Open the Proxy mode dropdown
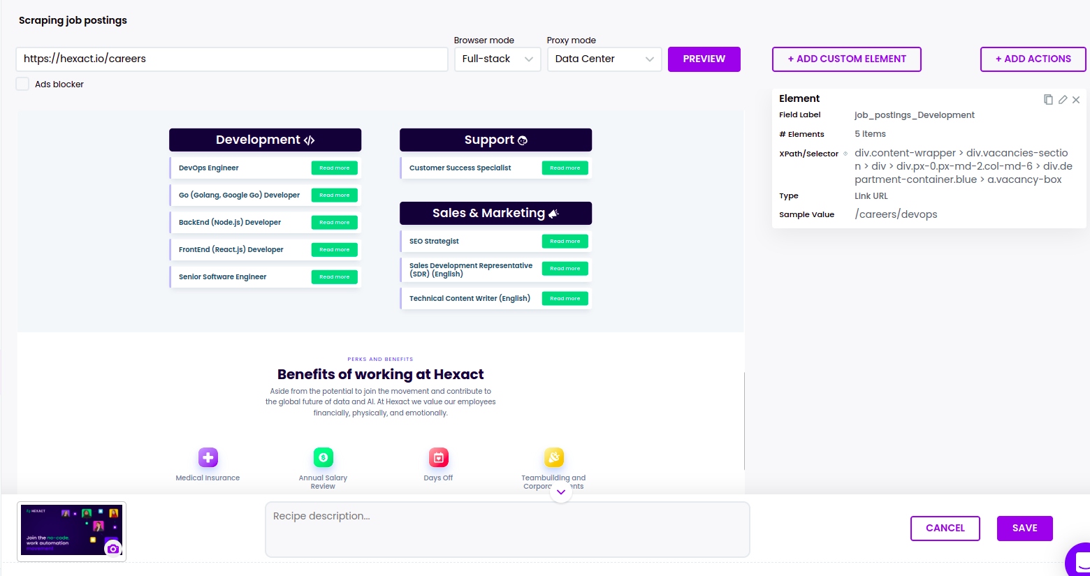This screenshot has width=1090, height=576. [604, 59]
